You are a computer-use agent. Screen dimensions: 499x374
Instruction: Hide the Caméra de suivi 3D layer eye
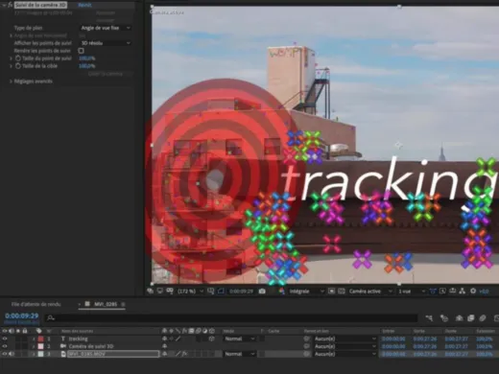(5, 346)
